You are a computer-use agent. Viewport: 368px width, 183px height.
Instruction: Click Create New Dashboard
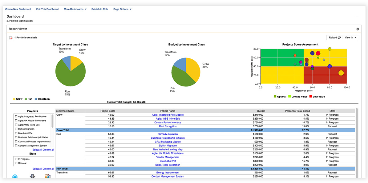point(18,9)
